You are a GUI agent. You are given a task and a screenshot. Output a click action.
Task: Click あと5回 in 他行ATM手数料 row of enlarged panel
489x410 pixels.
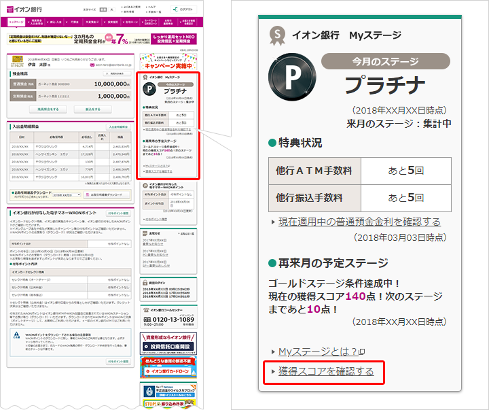405,171
